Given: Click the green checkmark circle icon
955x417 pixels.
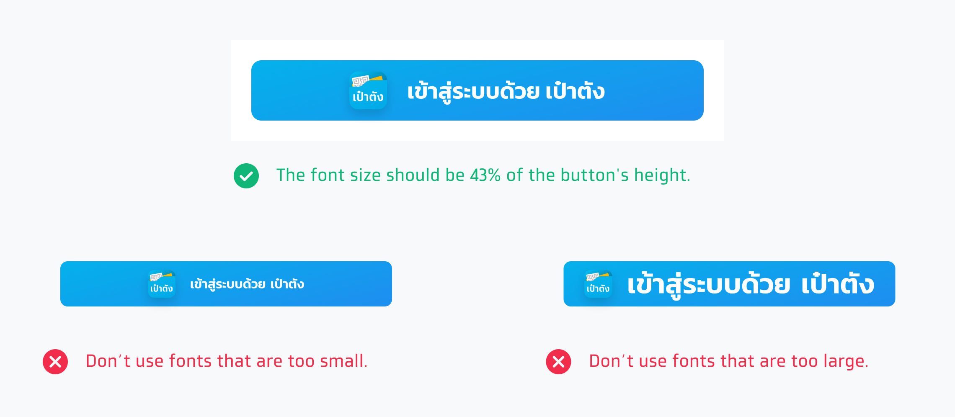Looking at the screenshot, I should pyautogui.click(x=246, y=176).
